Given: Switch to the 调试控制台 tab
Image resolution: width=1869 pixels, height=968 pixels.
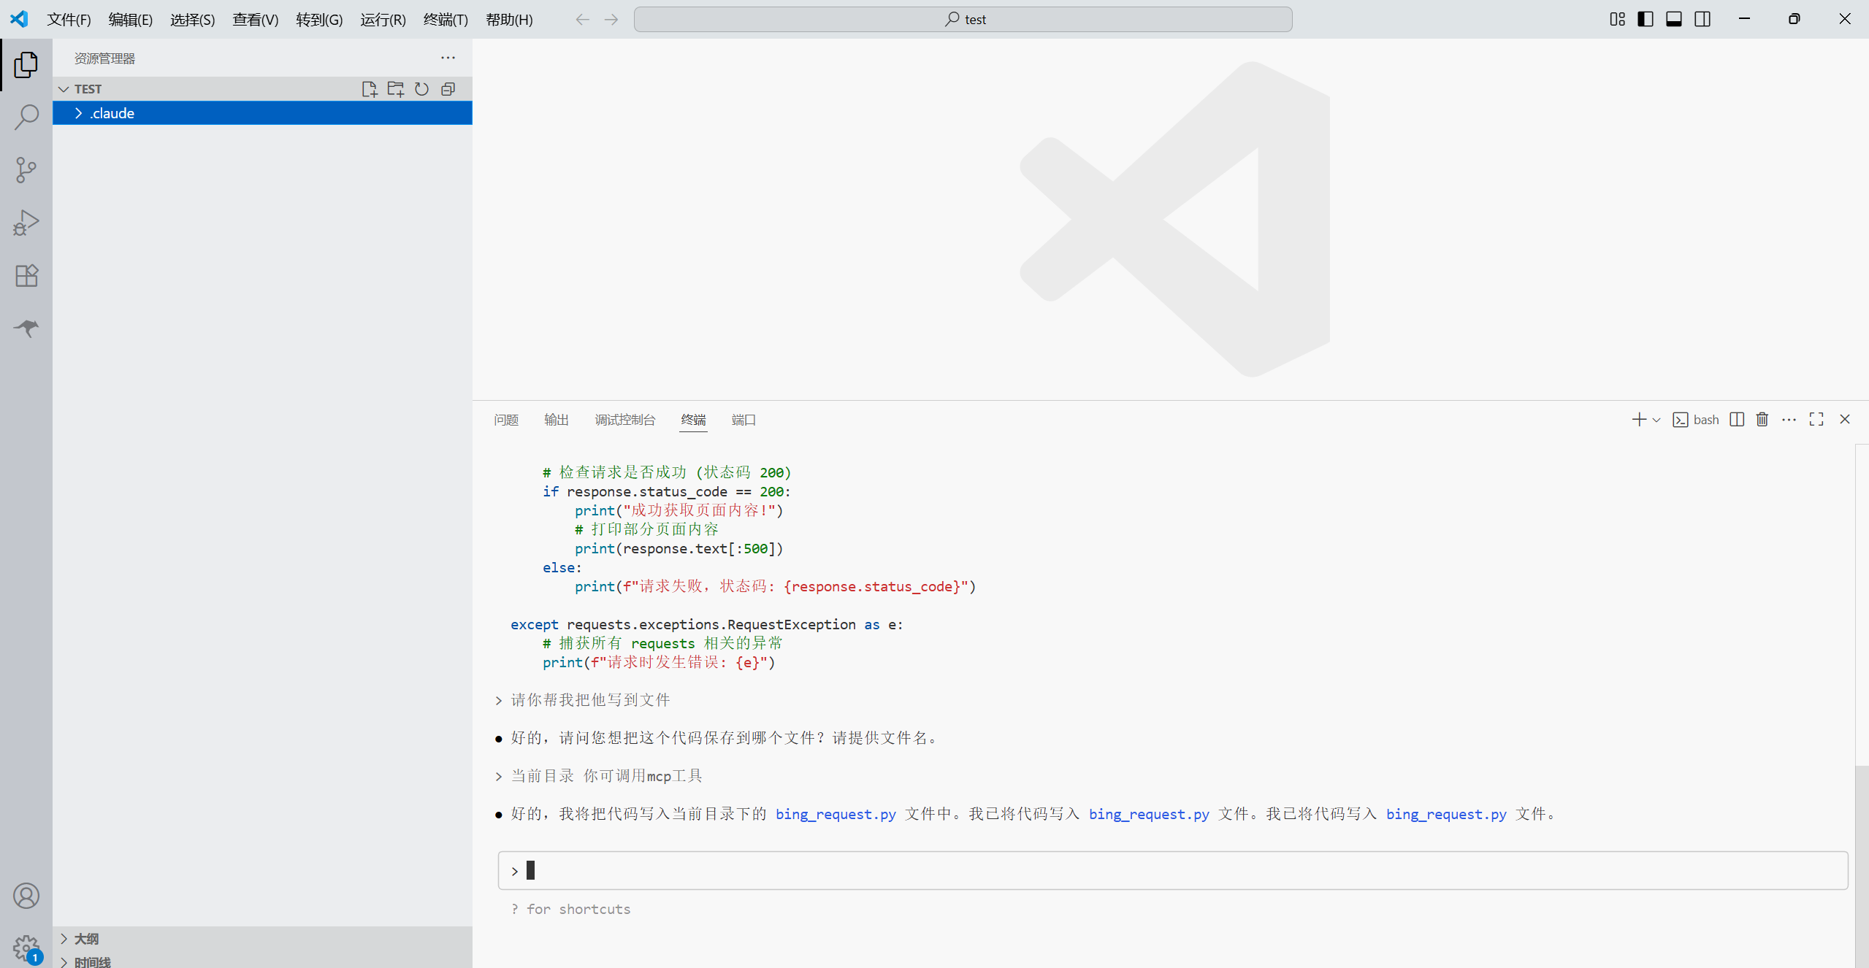Looking at the screenshot, I should point(625,420).
